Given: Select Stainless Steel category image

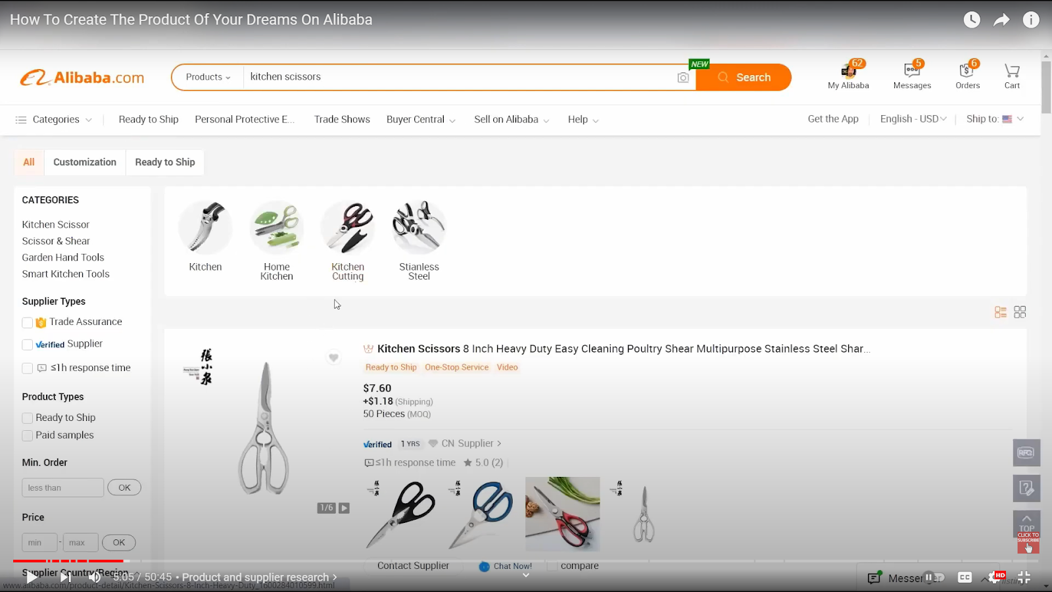Looking at the screenshot, I should (x=419, y=228).
